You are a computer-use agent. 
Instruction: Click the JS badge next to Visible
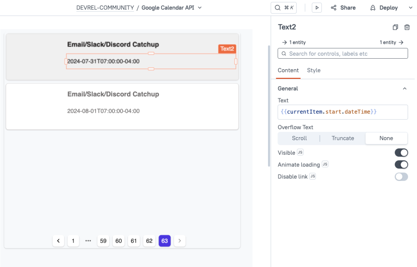click(x=300, y=152)
